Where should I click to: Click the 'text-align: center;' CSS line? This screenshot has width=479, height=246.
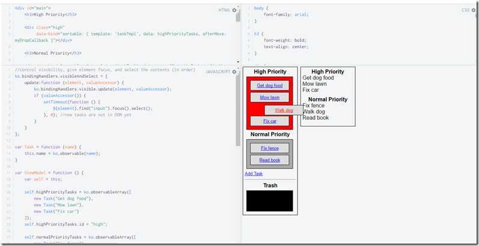pos(286,47)
